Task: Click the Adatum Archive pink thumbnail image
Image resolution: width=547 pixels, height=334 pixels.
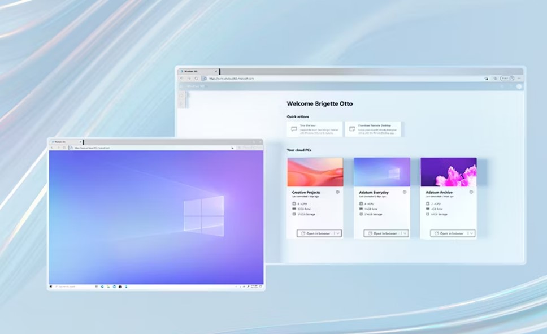Action: coord(448,172)
